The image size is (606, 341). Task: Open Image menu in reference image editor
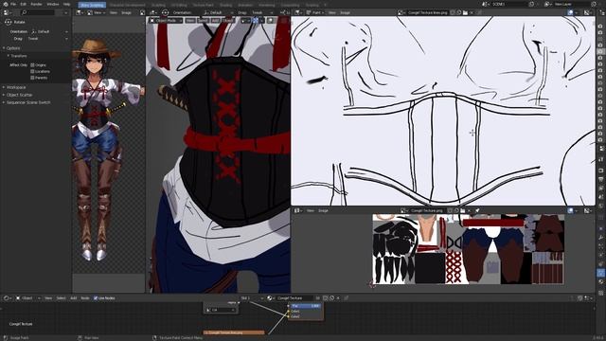[x=126, y=12]
